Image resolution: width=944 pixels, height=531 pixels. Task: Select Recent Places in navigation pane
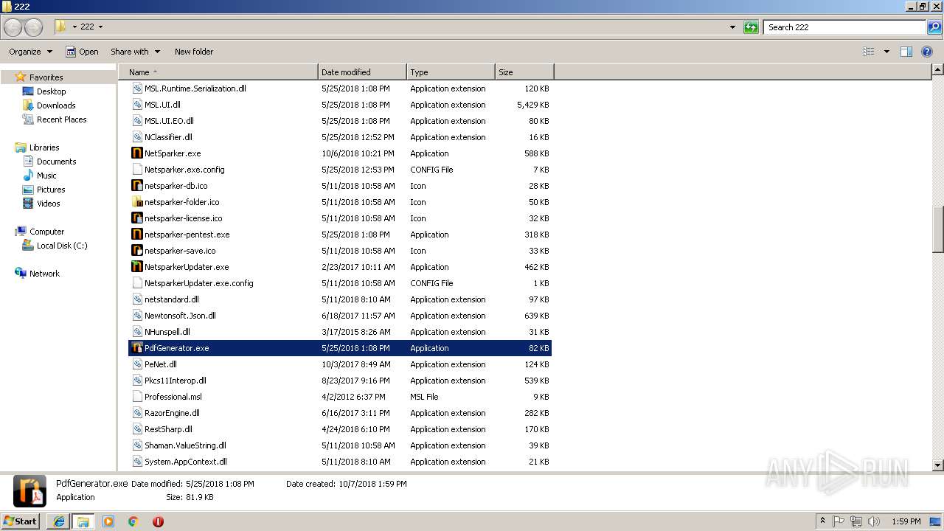point(61,119)
